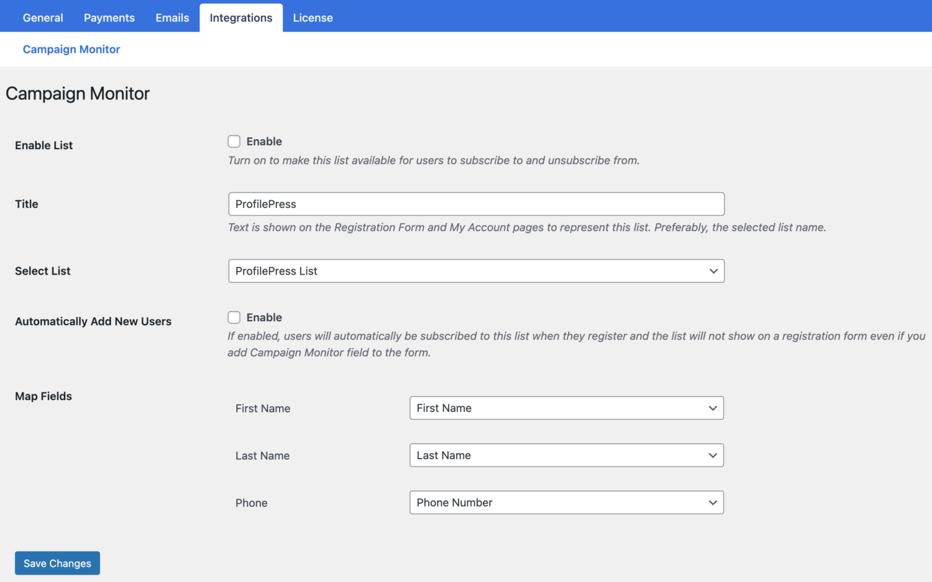Image resolution: width=932 pixels, height=582 pixels.
Task: Open the Last Name mapping dropdown
Action: click(x=567, y=455)
